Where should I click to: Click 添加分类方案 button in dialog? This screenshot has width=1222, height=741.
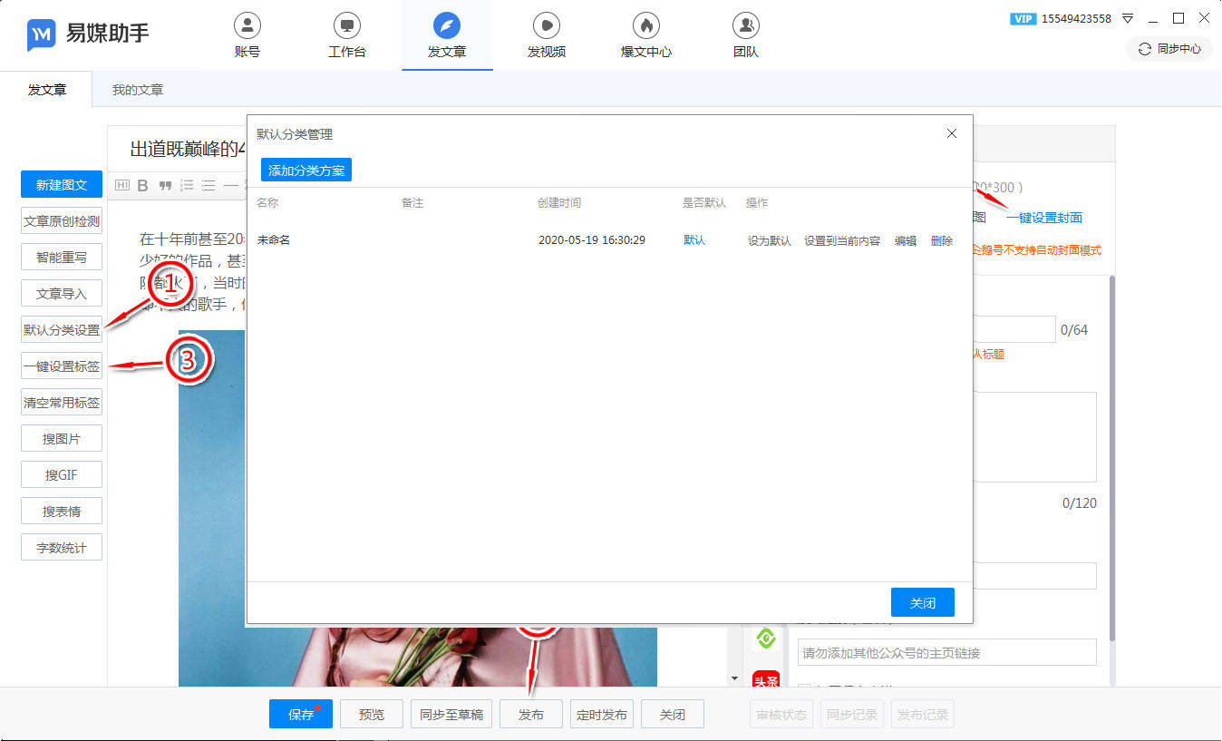(306, 171)
